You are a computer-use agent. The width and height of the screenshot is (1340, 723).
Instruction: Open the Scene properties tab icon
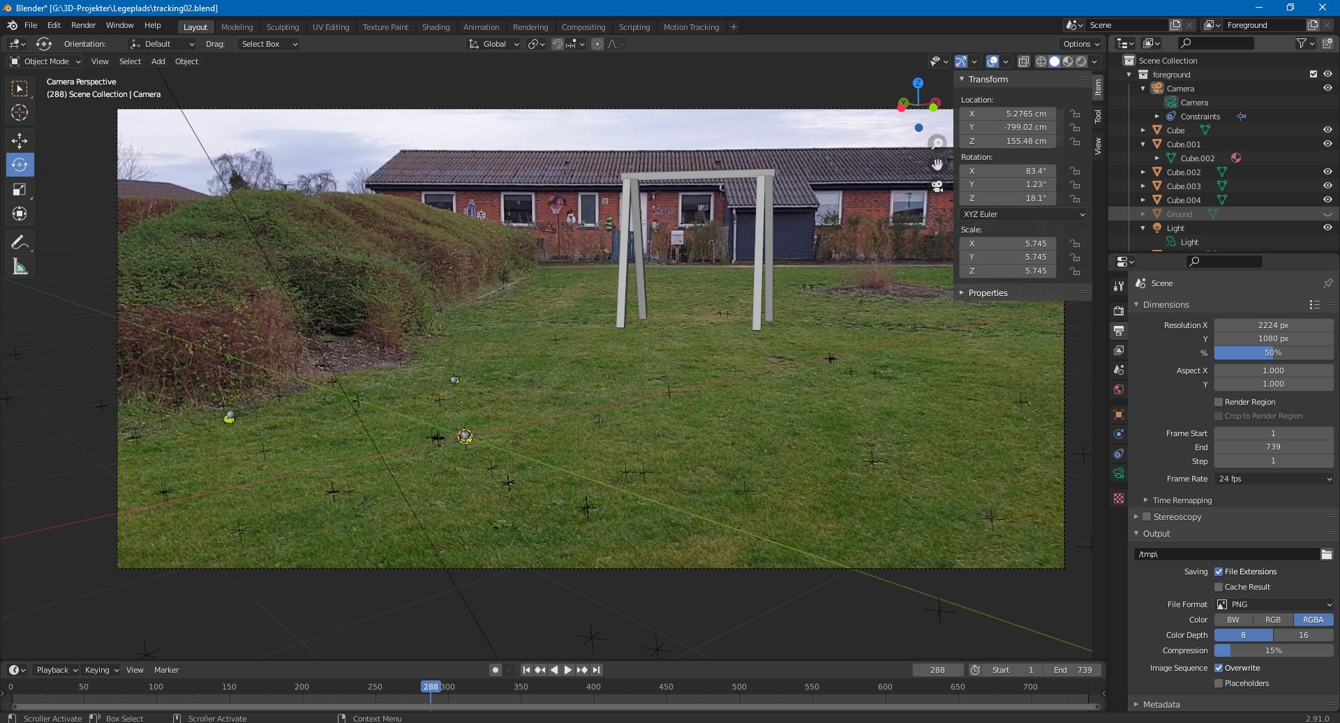(1119, 369)
